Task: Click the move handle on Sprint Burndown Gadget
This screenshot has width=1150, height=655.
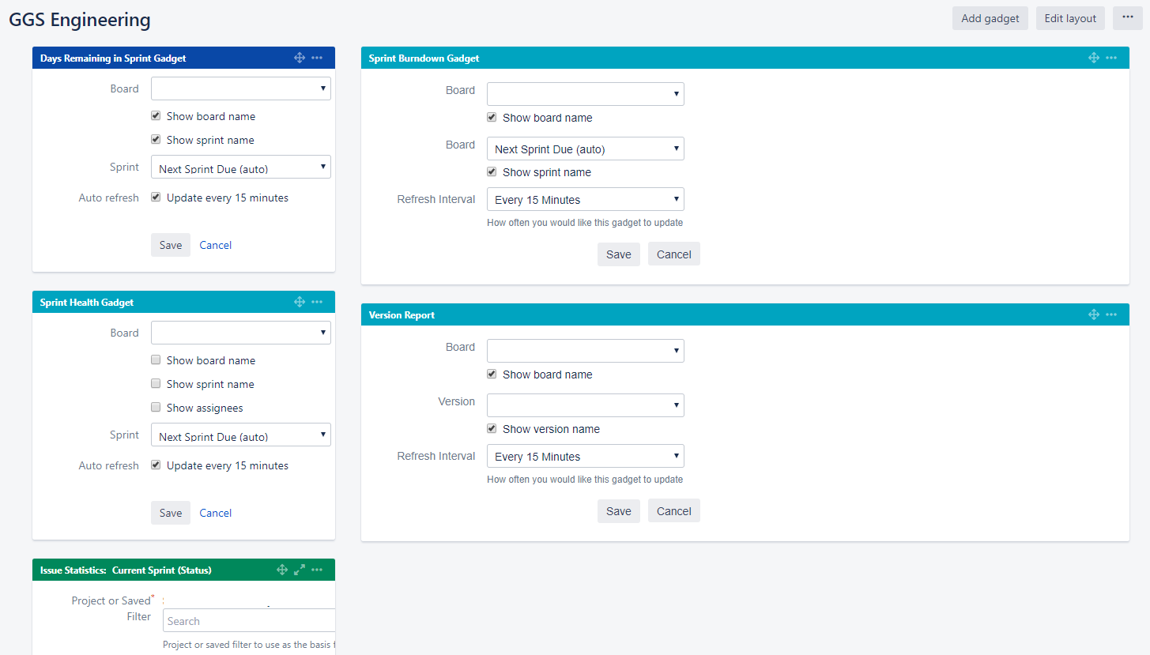Action: tap(1094, 57)
